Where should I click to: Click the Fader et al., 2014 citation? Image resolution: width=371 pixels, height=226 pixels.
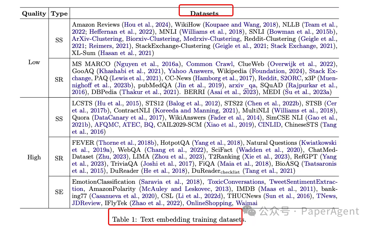coord(235,117)
